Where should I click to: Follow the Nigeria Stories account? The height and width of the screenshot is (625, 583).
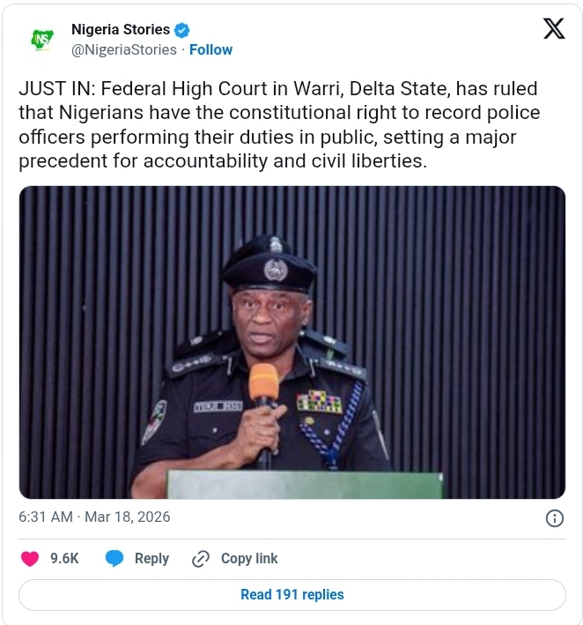[x=211, y=49]
